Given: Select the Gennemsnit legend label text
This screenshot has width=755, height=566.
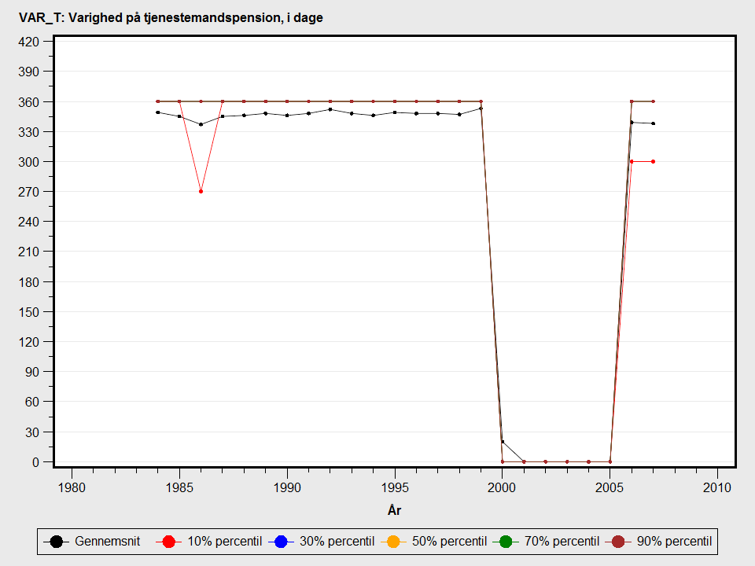Looking at the screenshot, I should [x=108, y=541].
